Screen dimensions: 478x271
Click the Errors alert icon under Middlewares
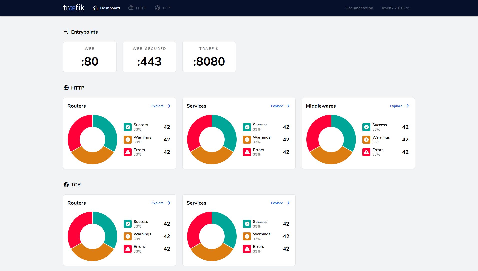(366, 152)
